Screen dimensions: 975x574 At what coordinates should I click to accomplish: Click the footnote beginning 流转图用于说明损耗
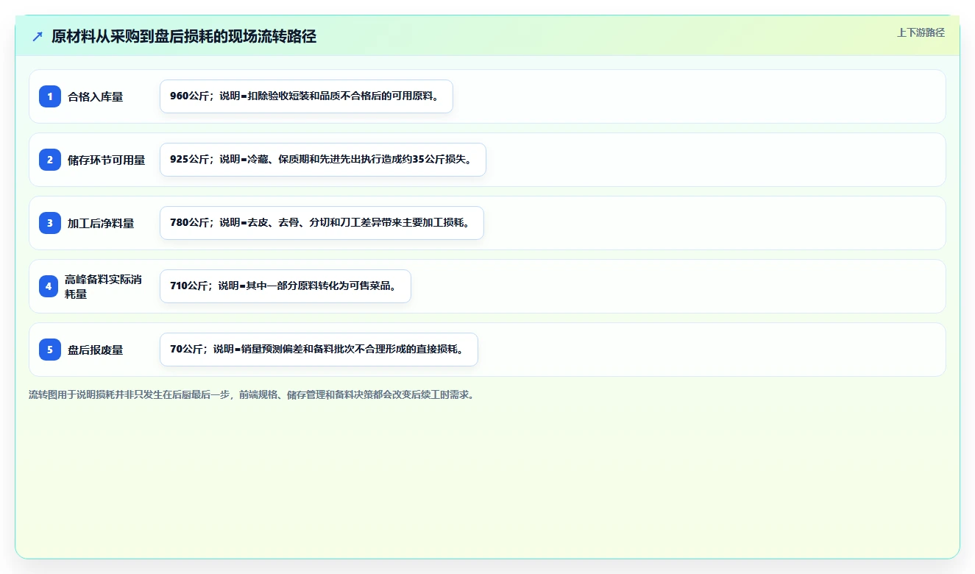click(x=252, y=395)
